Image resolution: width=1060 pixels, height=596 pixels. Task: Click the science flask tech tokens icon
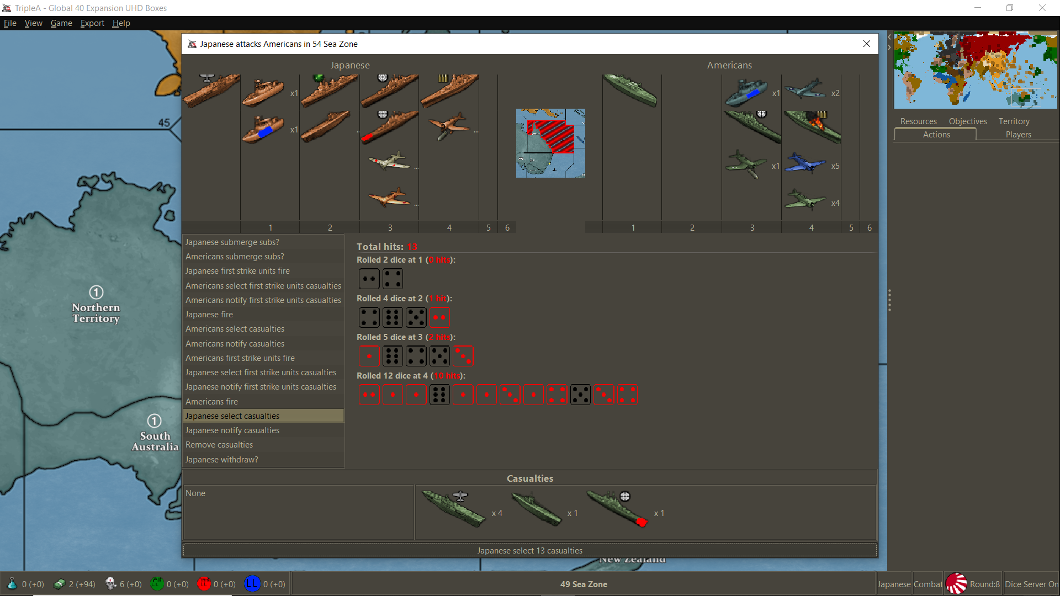pyautogui.click(x=12, y=584)
